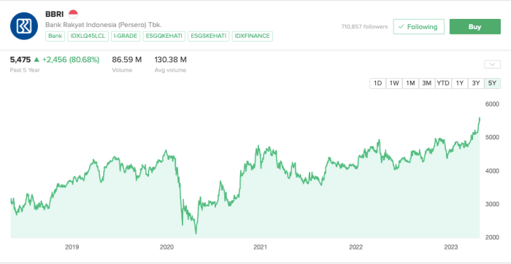This screenshot has width=511, height=264.
Task: Open the Bank sector tag
Action: point(55,36)
